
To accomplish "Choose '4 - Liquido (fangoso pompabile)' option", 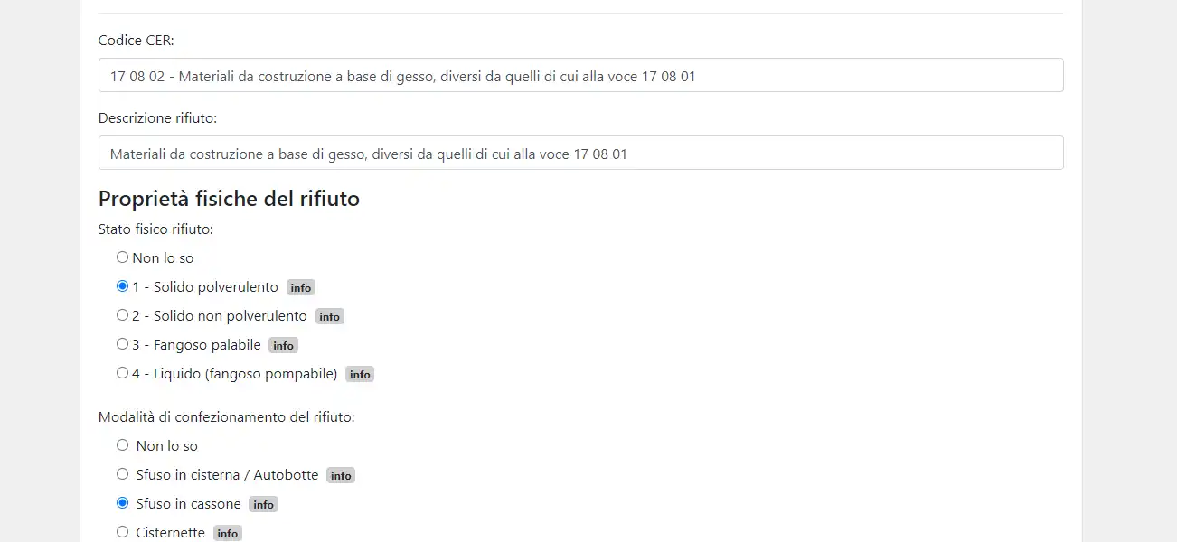I will click(123, 373).
